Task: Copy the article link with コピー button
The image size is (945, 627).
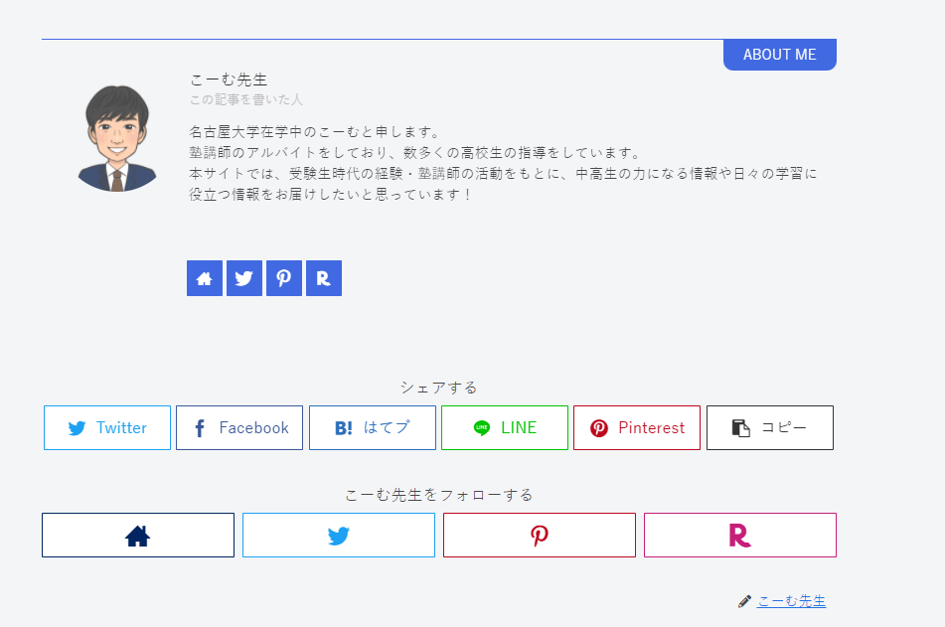Action: click(770, 428)
